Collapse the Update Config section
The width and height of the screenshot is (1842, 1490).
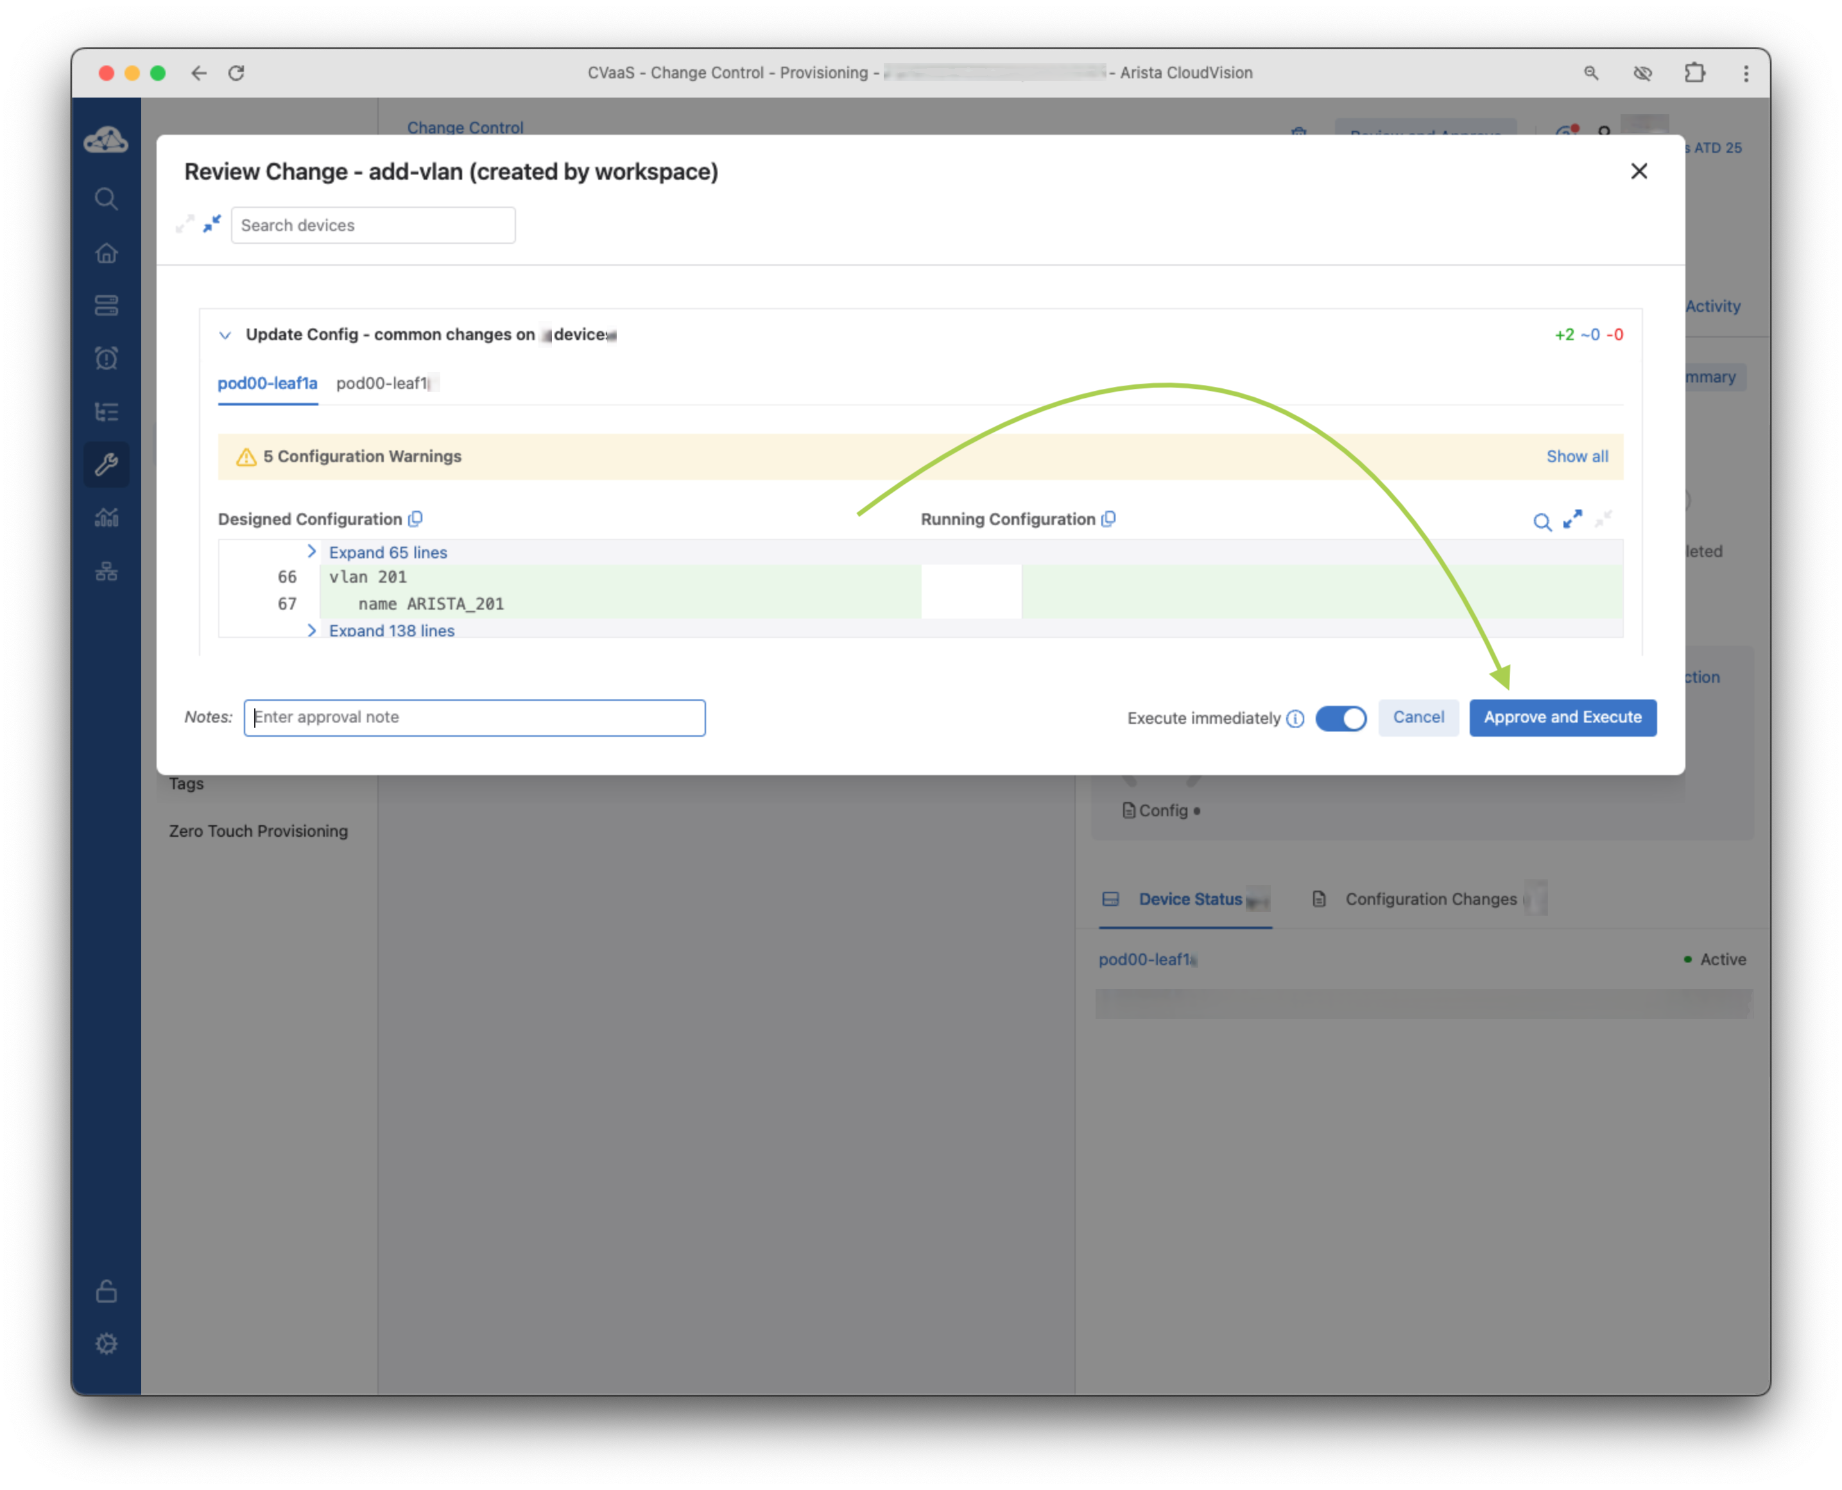pyautogui.click(x=225, y=335)
